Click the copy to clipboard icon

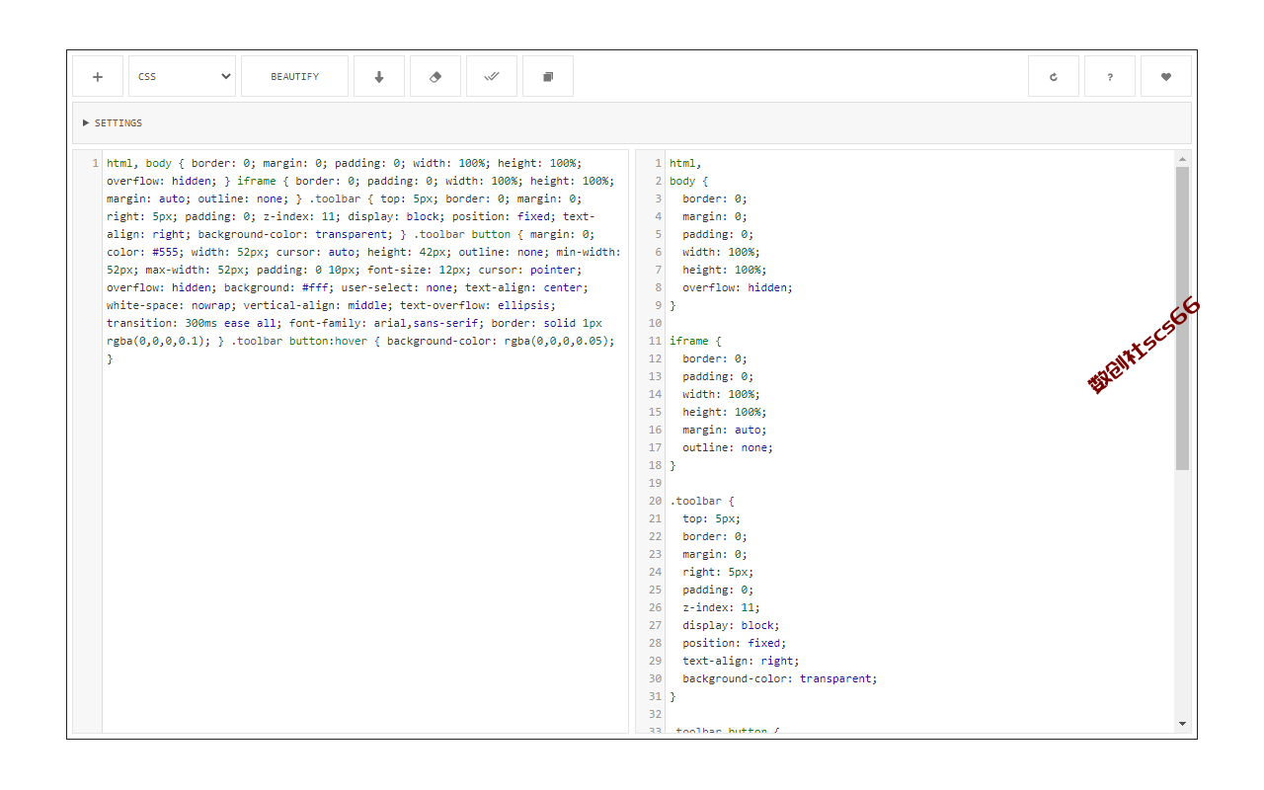[x=548, y=76]
